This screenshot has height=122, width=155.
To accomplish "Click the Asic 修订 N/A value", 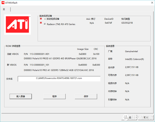I will coord(92,23).
